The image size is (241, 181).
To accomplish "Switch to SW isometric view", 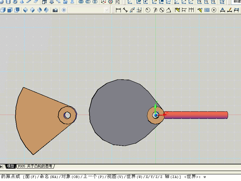I will click(x=25, y=10).
